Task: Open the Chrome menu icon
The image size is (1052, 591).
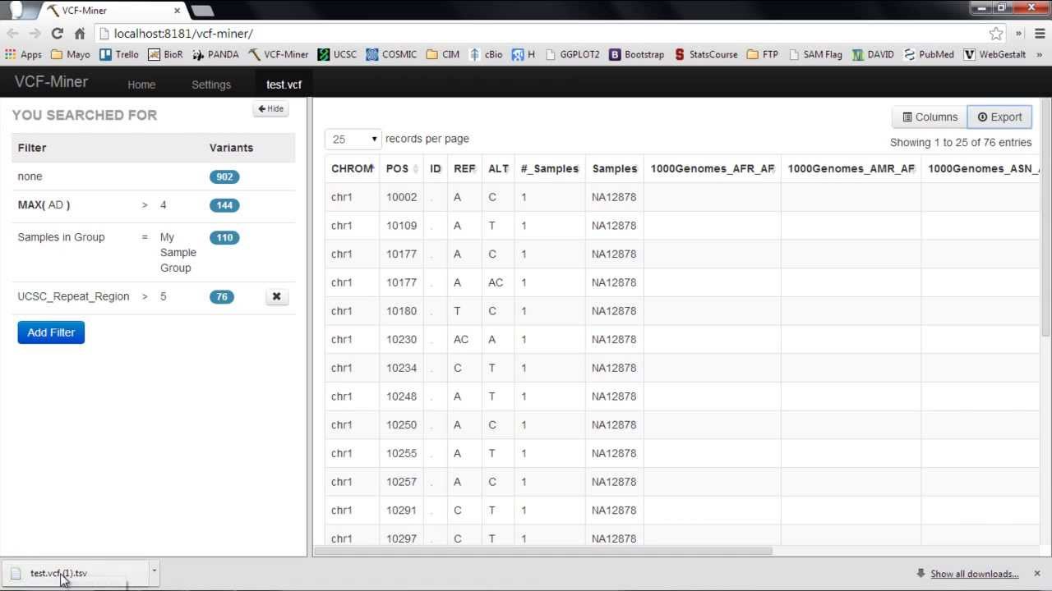Action: coord(1040,34)
